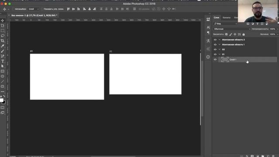Image resolution: width=279 pixels, height=157 pixels.
Task: Change the screen mode
Action: pyautogui.click(x=3, y=113)
